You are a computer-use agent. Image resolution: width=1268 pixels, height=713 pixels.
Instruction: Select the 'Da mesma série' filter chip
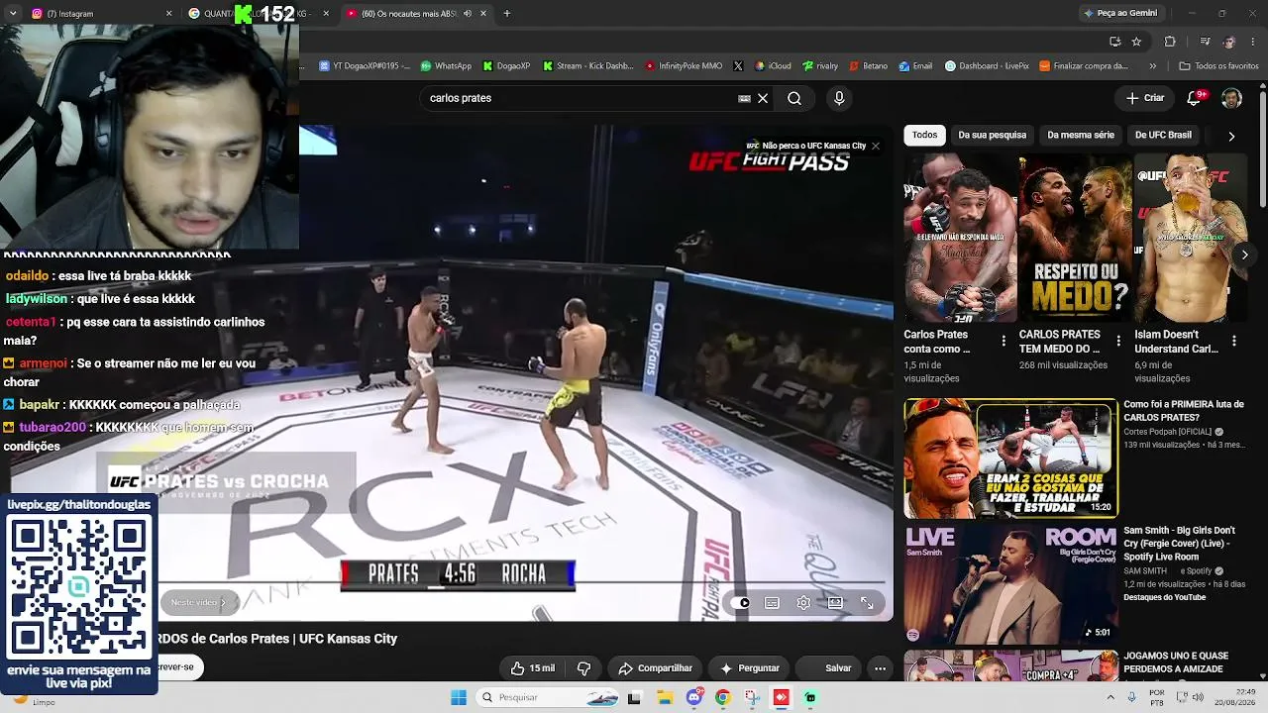1081,135
